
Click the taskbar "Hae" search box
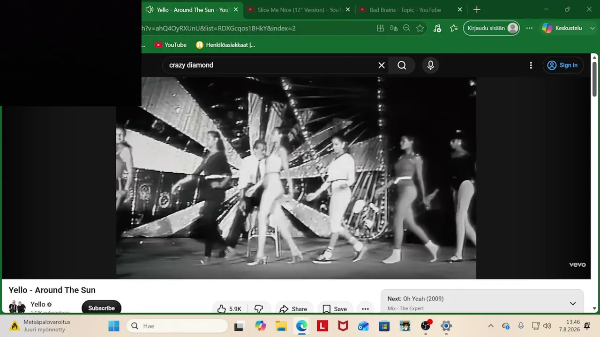[x=177, y=326]
